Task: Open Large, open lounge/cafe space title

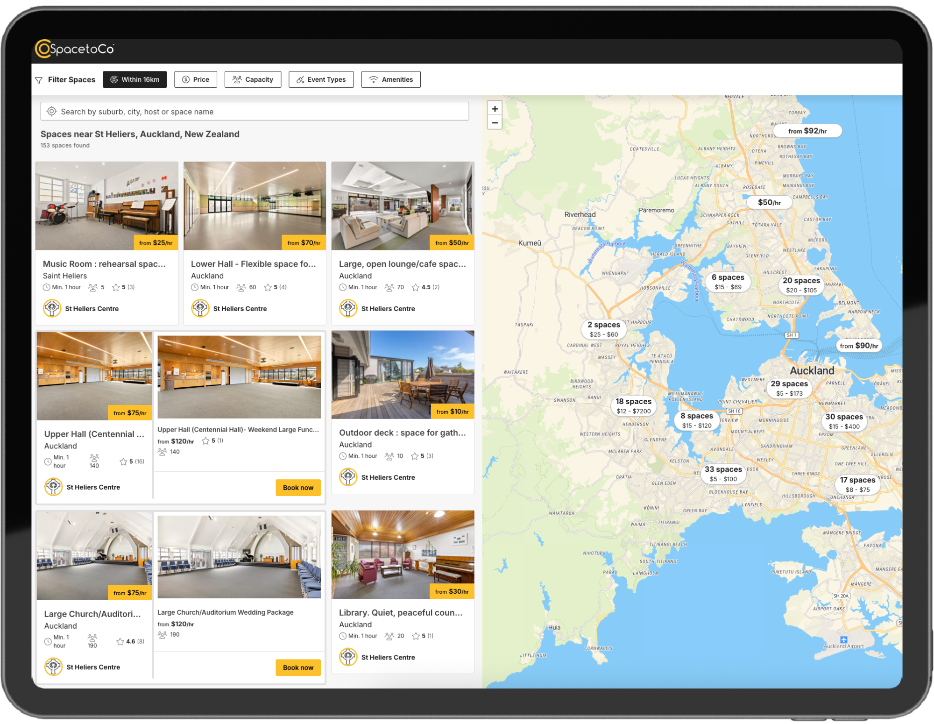Action: pyautogui.click(x=403, y=264)
